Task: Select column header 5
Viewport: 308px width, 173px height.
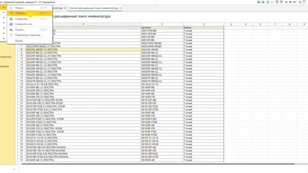Action: (246, 25)
